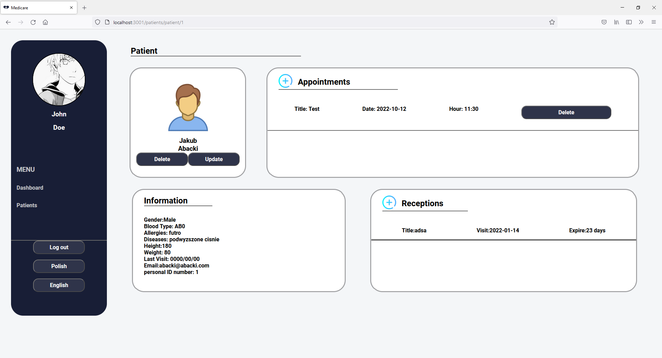This screenshot has width=662, height=358.
Task: Log out of Medicare
Action: tap(59, 247)
